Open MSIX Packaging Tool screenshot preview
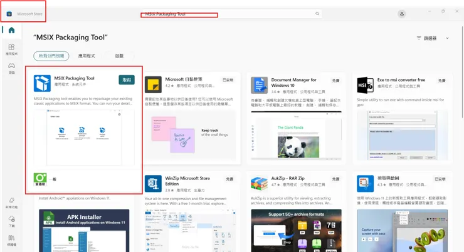464x252 pixels. click(x=84, y=137)
